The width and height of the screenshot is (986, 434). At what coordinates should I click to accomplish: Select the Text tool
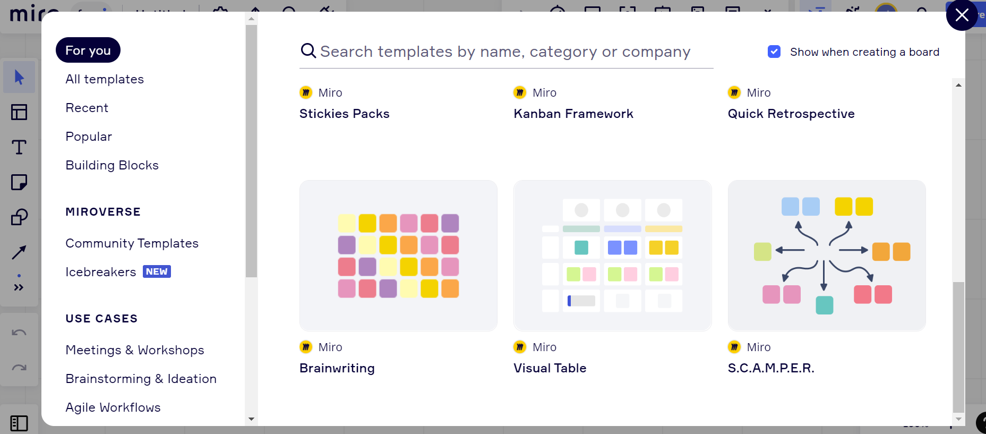click(x=19, y=147)
